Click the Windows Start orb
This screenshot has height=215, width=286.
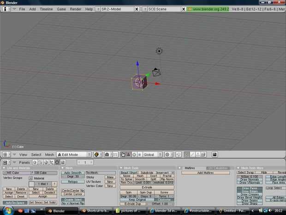(x=8, y=211)
